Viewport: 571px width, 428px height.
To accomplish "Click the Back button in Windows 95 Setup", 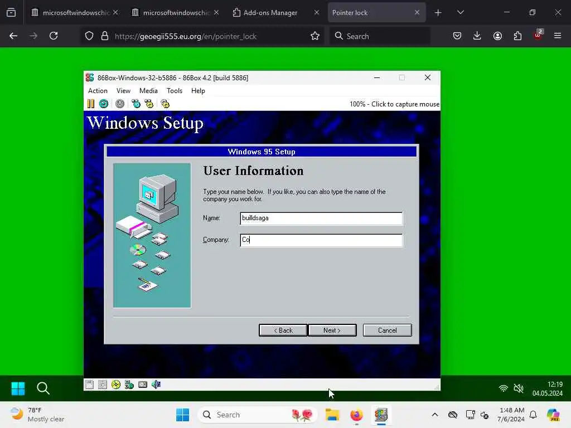I will [x=283, y=330].
